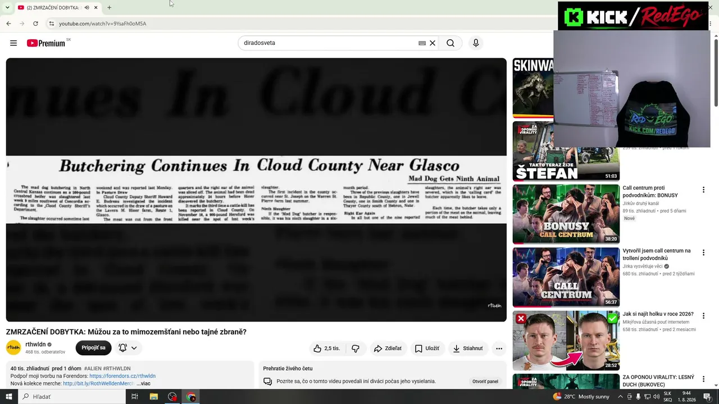The image size is (719, 404).
Task: Open 'Jak si najít holku' video thumbnail
Action: (566, 341)
